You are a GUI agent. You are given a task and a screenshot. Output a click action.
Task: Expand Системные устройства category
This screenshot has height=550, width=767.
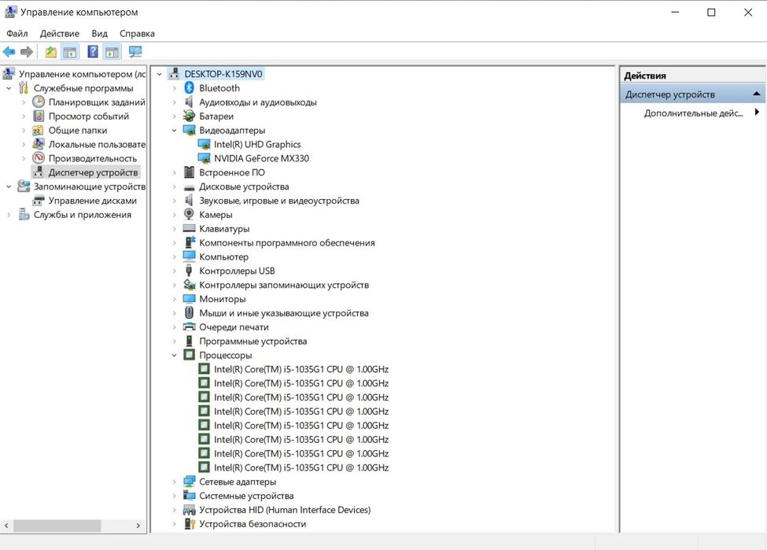tap(174, 496)
